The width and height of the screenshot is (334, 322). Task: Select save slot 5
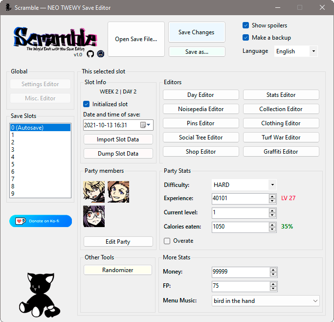(x=40, y=164)
